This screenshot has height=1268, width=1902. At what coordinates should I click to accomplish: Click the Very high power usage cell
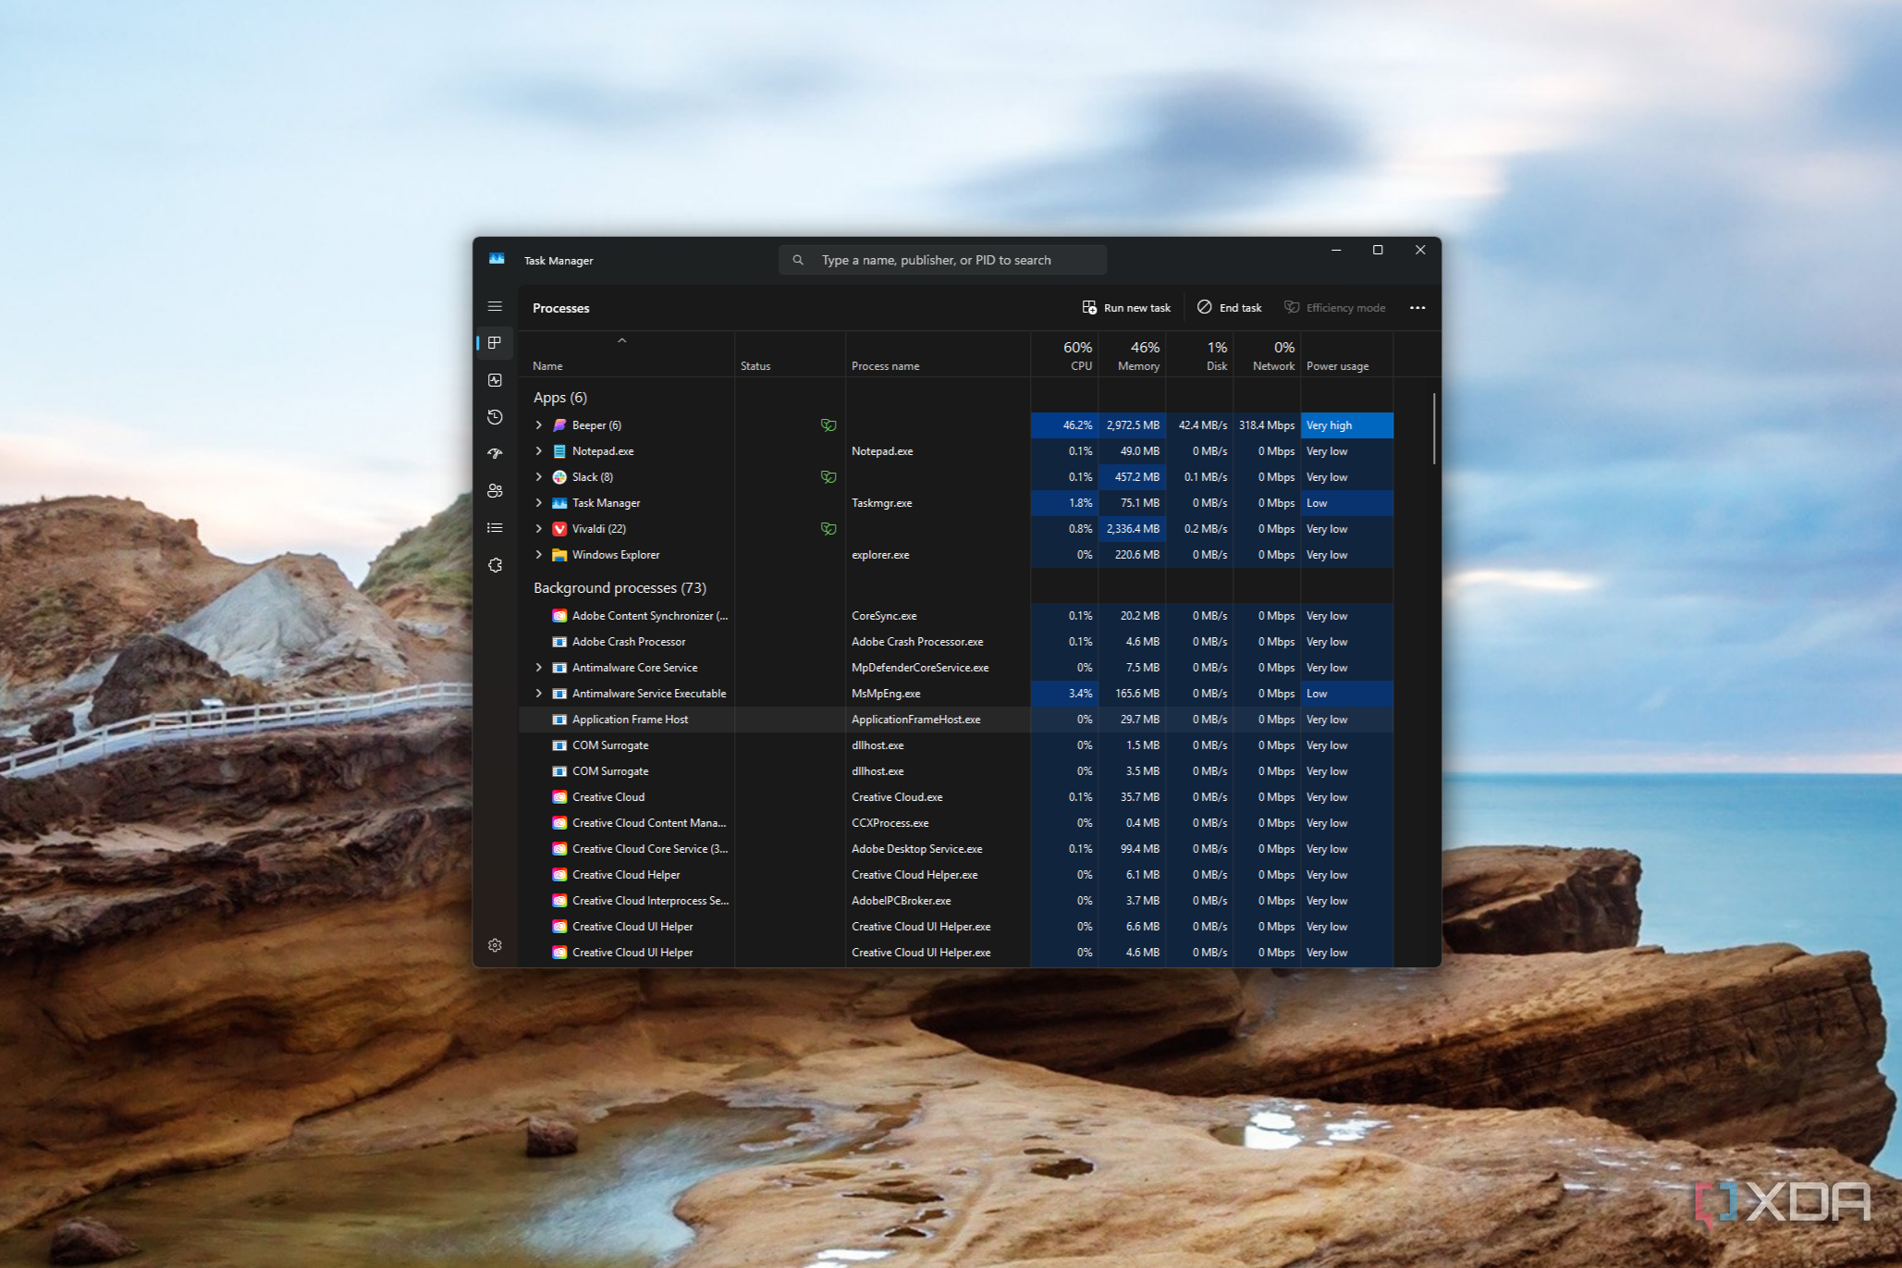1347,425
